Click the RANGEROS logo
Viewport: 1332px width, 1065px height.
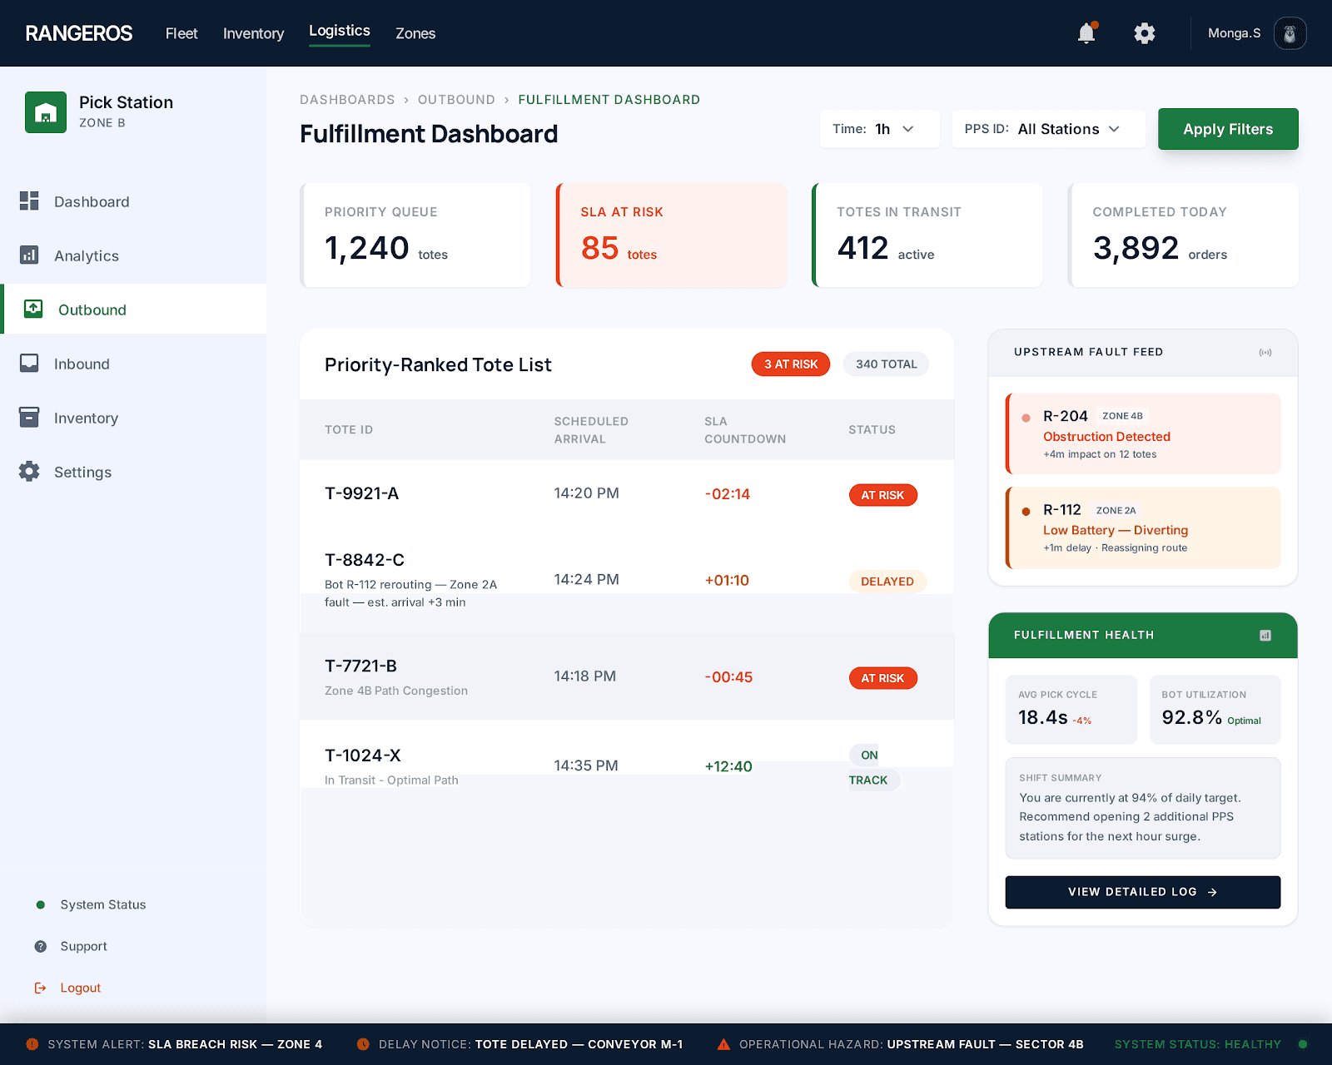(79, 33)
